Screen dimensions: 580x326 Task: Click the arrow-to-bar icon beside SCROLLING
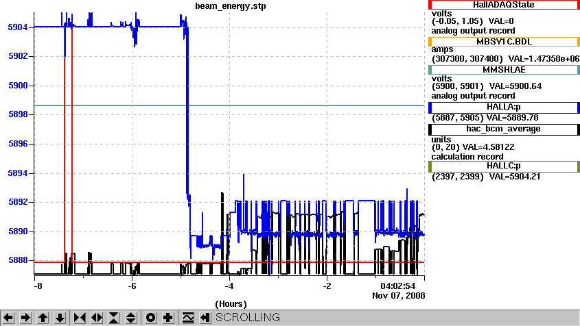point(205,318)
